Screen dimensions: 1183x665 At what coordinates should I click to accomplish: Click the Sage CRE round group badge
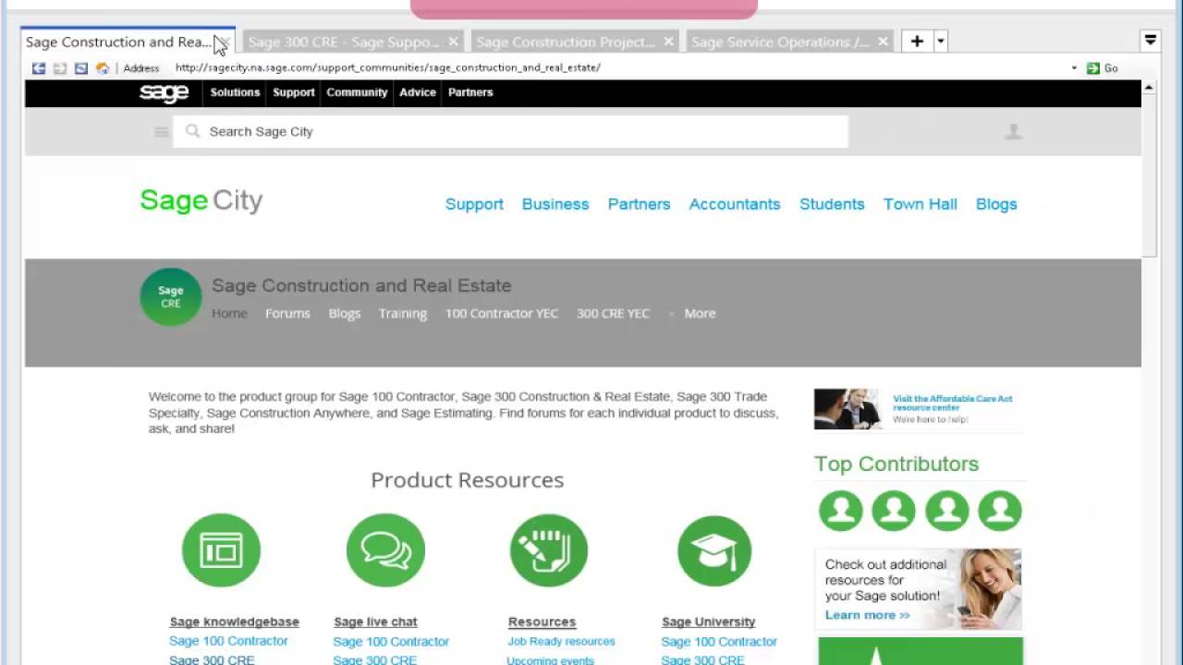[x=171, y=296]
